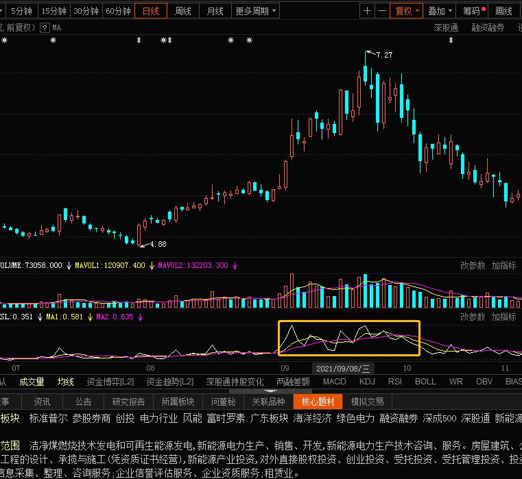The width and height of the screenshot is (522, 479).
Task: Open the 复权 dropdown
Action: pos(407,12)
